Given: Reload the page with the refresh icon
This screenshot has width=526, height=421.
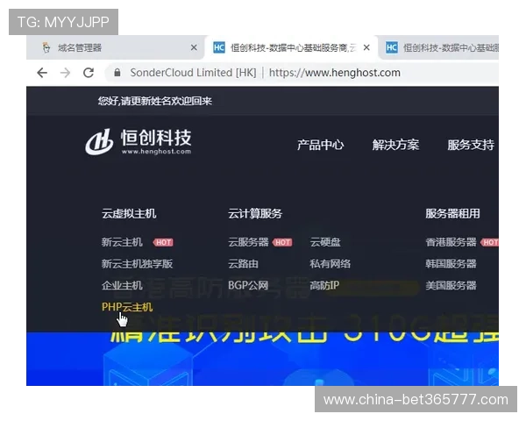Looking at the screenshot, I should click(89, 73).
